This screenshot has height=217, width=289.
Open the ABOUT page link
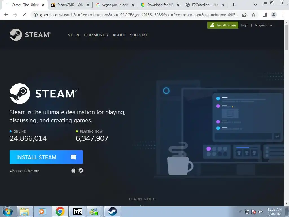119,35
